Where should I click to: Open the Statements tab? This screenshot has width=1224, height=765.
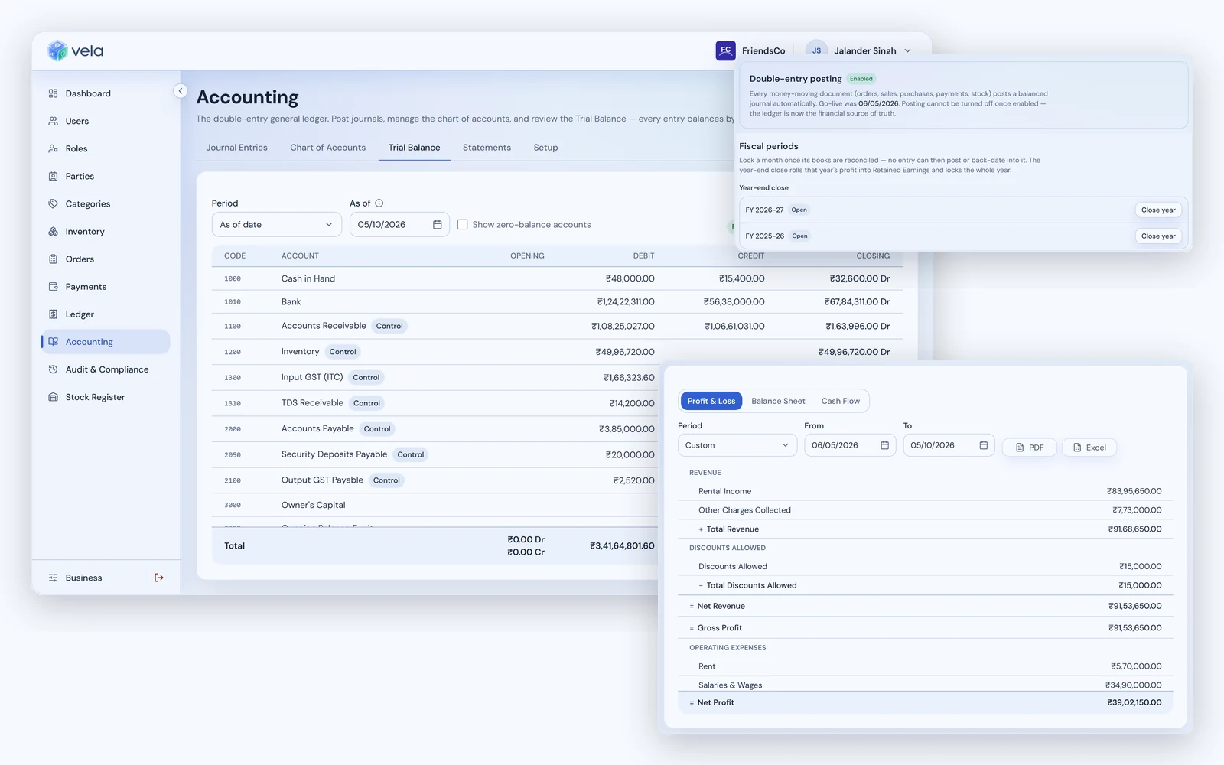[x=487, y=148]
